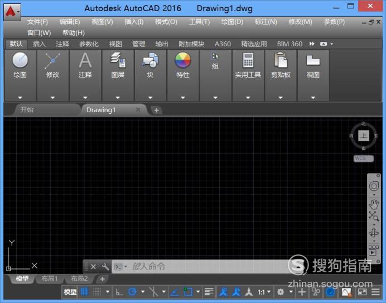Image resolution: width=386 pixels, height=303 pixels.
Task: Expand the isometric drafting options arrow
Action: pos(163,292)
